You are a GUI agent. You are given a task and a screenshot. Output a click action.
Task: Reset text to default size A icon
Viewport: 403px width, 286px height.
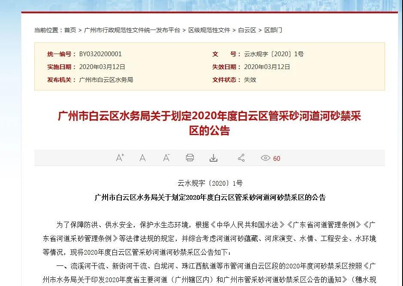142,158
